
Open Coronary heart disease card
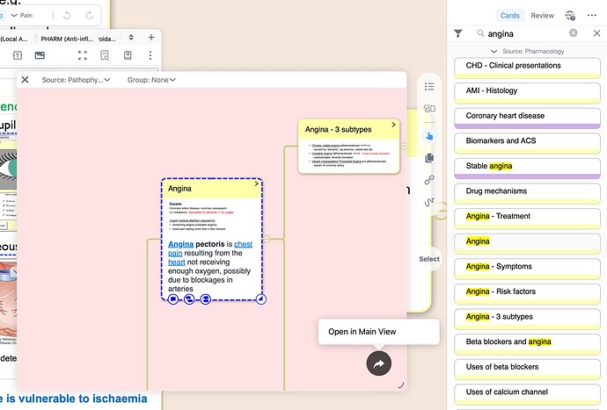[527, 119]
